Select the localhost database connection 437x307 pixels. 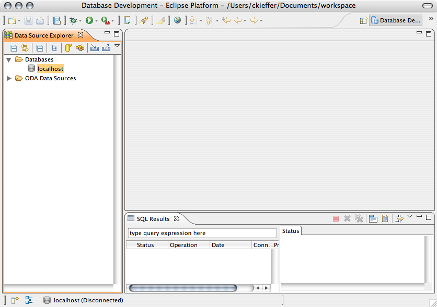[51, 69]
